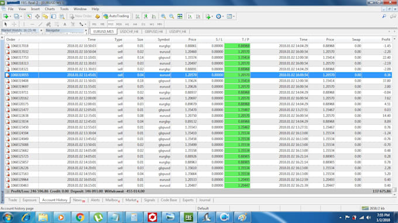This screenshot has height=223, width=398.
Task: Open a new chart window icon
Action: point(6,16)
